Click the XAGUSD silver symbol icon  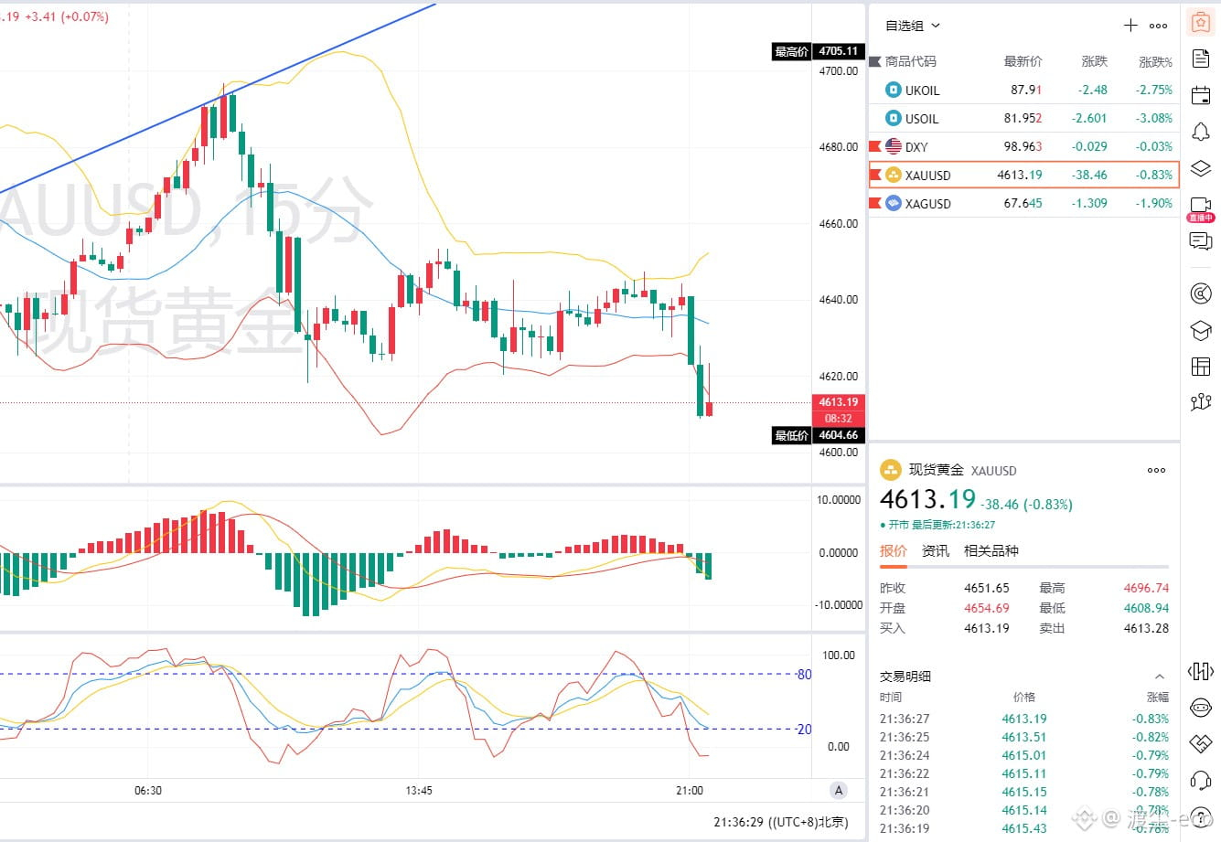(894, 203)
